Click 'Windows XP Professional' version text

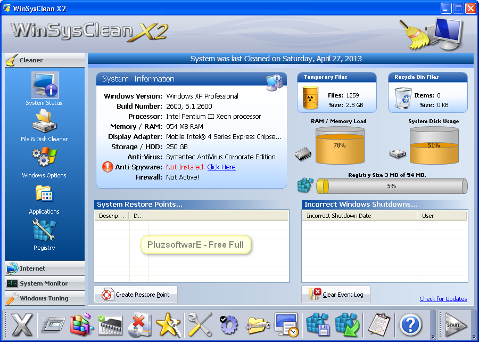[x=202, y=96]
